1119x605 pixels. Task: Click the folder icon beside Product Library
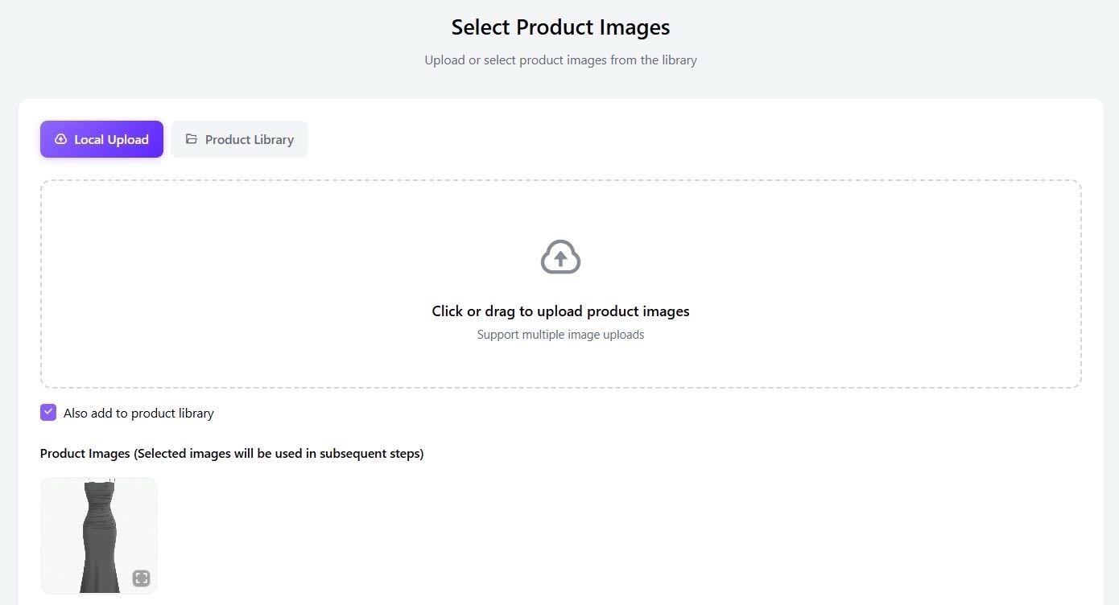tap(192, 139)
